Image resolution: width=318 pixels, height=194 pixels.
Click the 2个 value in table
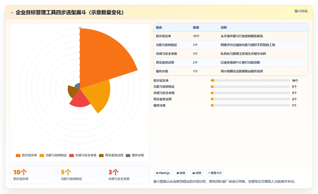pos(195,63)
